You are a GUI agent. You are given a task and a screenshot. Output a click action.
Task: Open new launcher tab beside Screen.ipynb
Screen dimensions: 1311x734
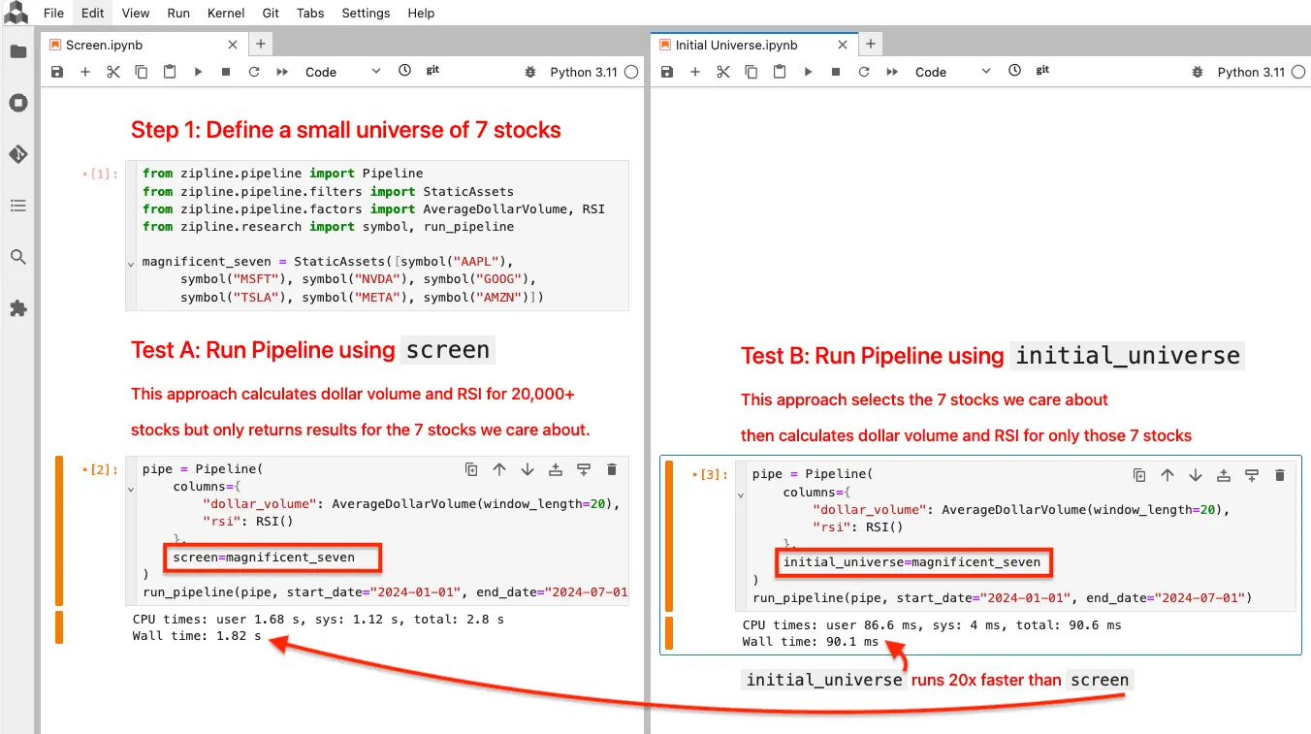coord(261,45)
